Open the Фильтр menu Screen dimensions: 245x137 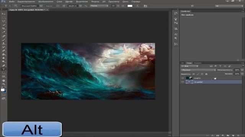[x=95, y=2]
